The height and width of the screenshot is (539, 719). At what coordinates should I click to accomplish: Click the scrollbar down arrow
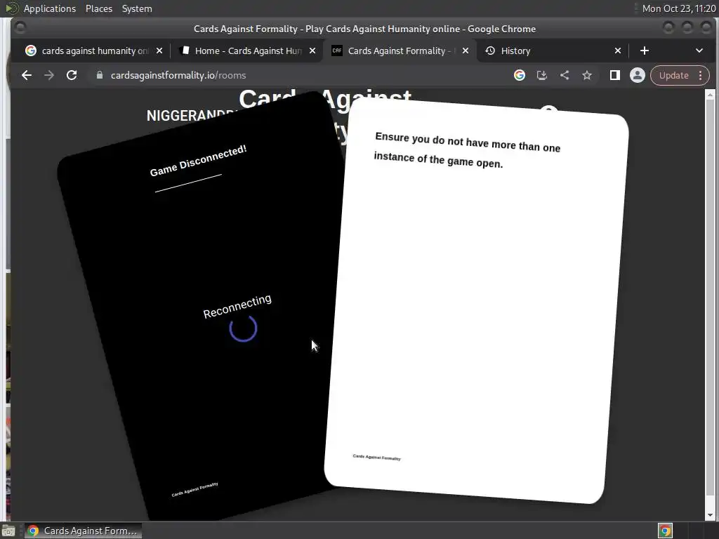[710, 515]
